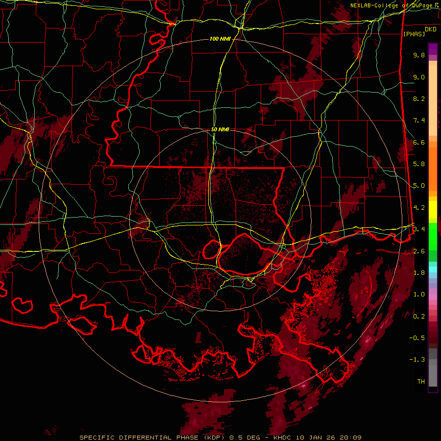The height and width of the screenshot is (441, 441).
Task: Click the 3.4 value on the color scale
Action: point(419,229)
